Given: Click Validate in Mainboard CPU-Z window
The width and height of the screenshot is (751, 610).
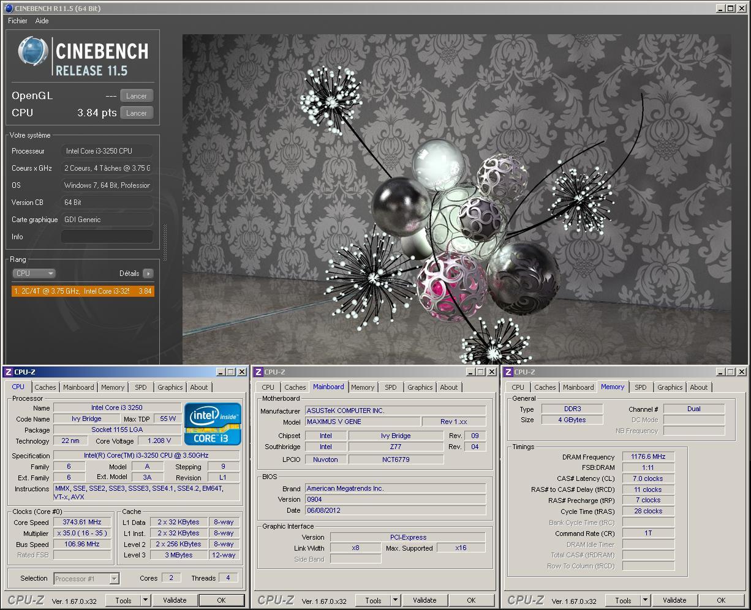Looking at the screenshot, I should [425, 600].
